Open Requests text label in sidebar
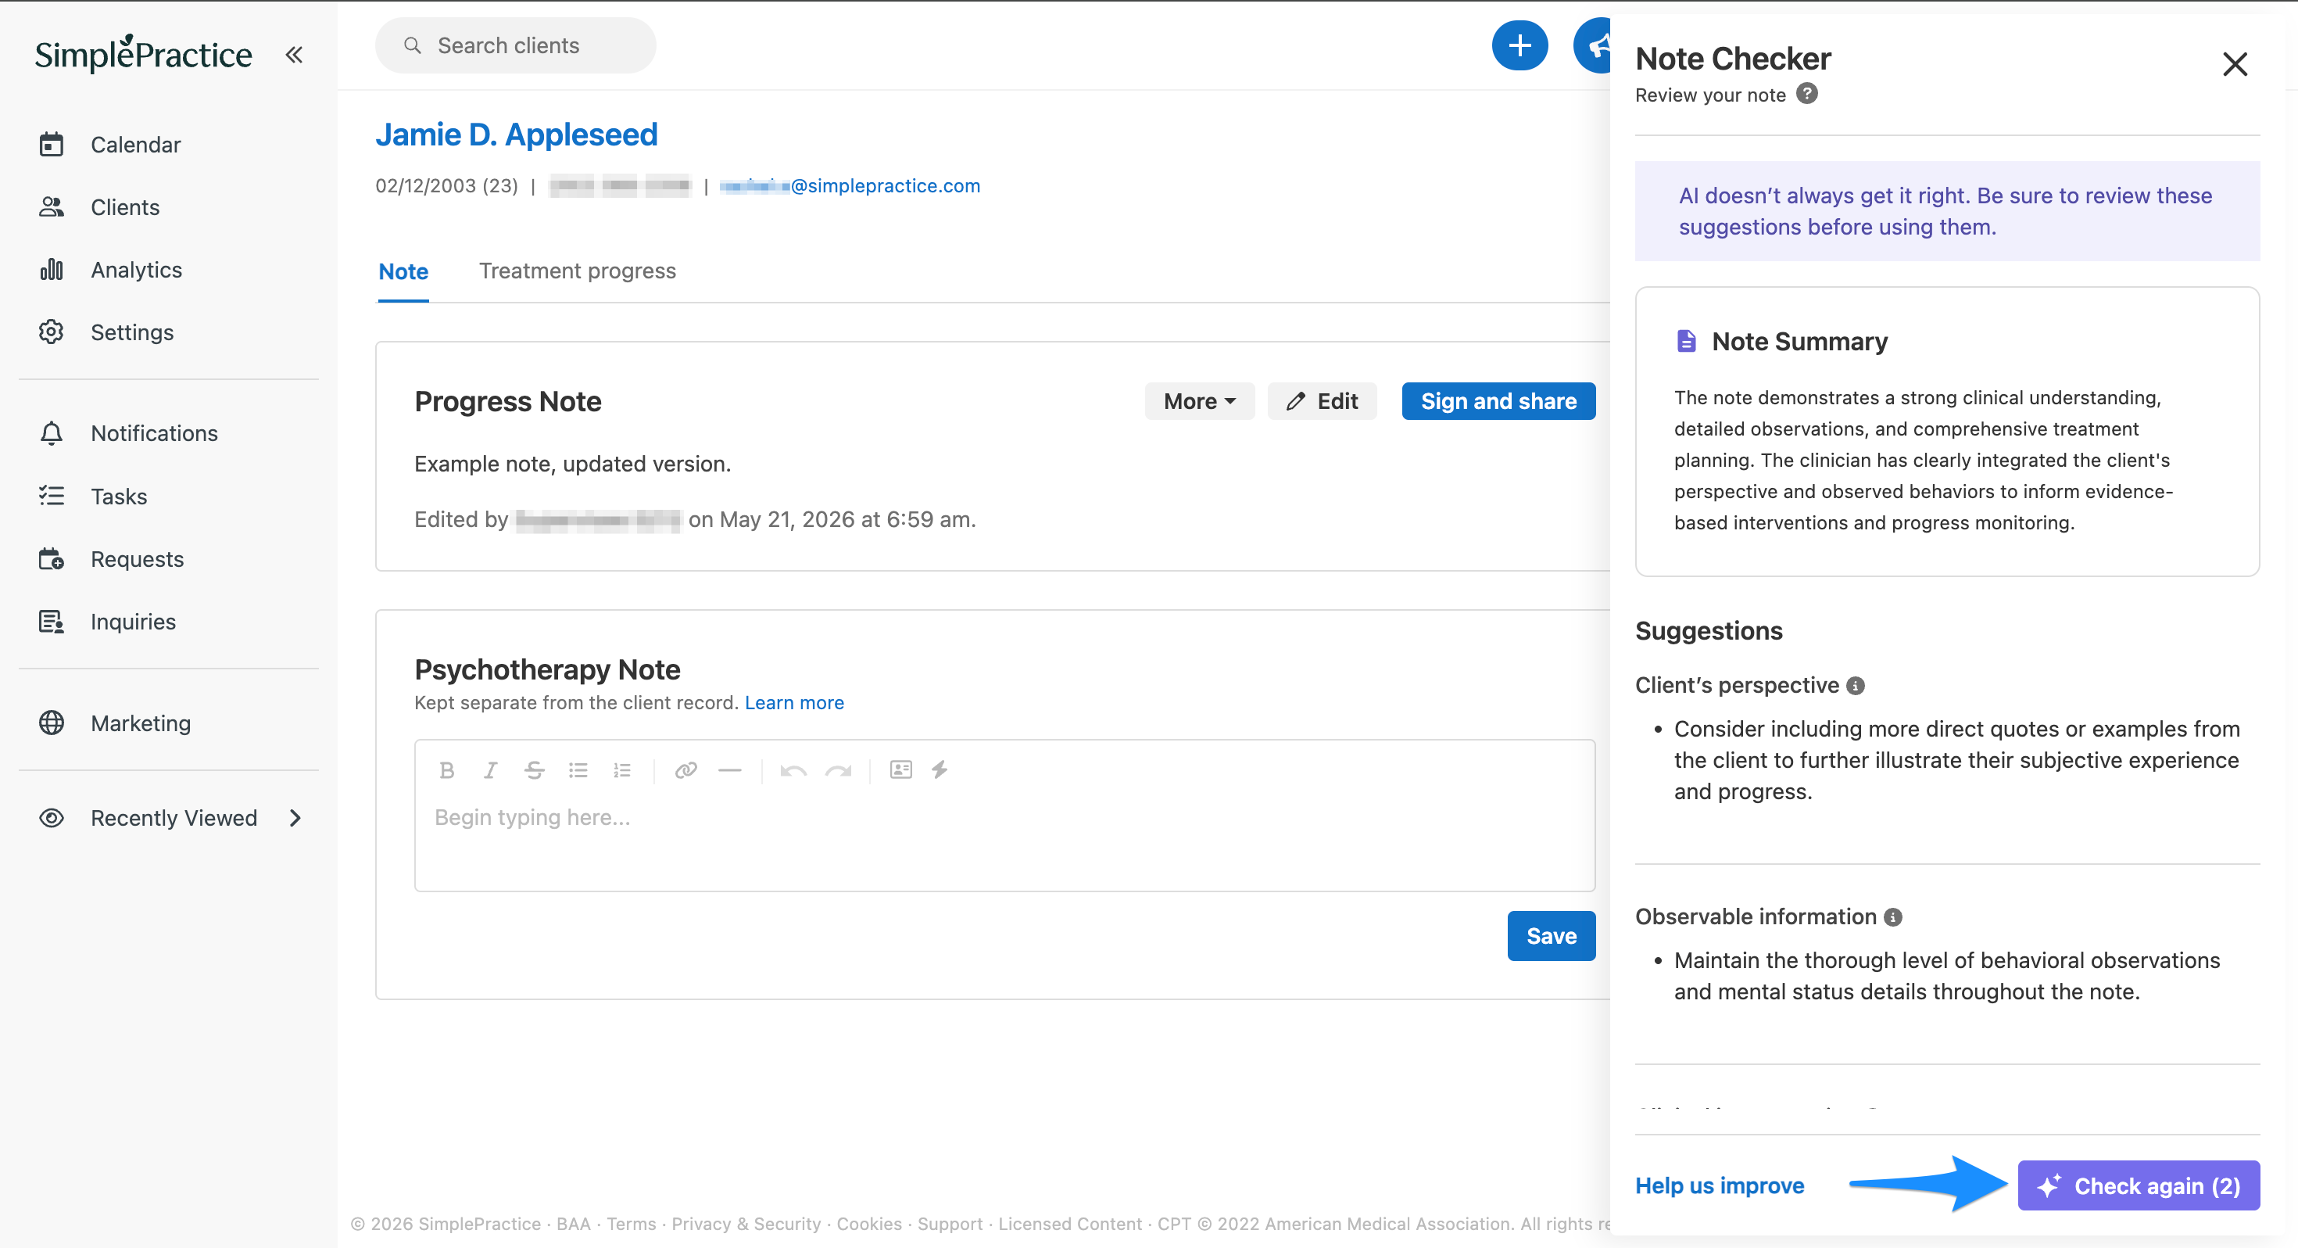Screen dimensions: 2298x1248 pyautogui.click(x=138, y=559)
